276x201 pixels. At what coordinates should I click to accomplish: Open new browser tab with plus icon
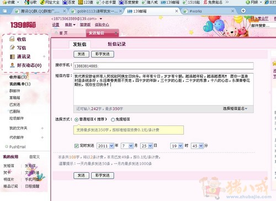pyautogui.click(x=243, y=10)
